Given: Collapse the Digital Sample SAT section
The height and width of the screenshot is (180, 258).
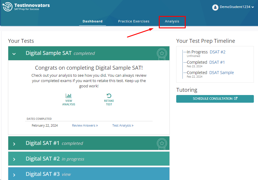Looking at the screenshot, I should point(14,54).
